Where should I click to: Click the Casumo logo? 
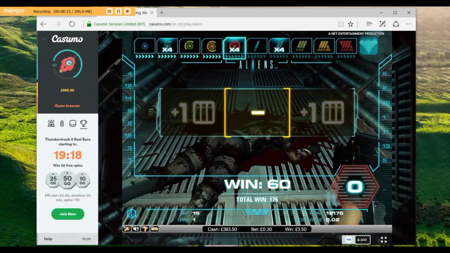[67, 39]
